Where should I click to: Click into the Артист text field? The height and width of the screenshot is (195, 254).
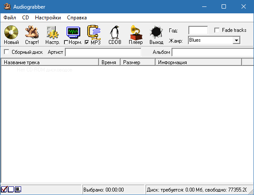[103, 52]
